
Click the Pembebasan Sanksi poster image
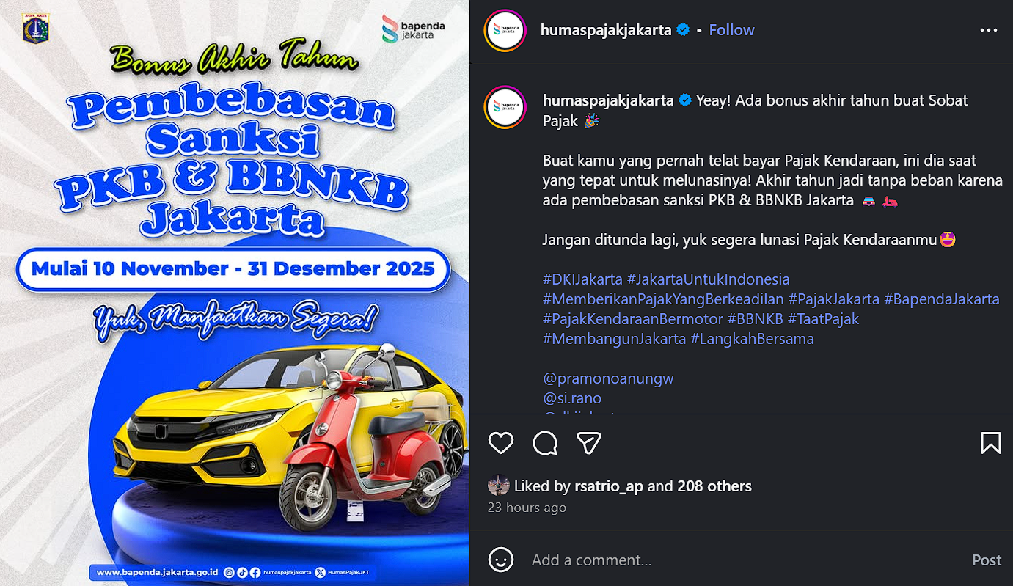coord(235,293)
